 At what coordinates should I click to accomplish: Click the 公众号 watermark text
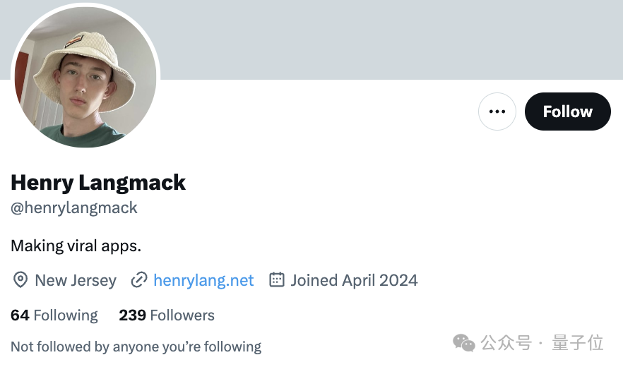[506, 343]
